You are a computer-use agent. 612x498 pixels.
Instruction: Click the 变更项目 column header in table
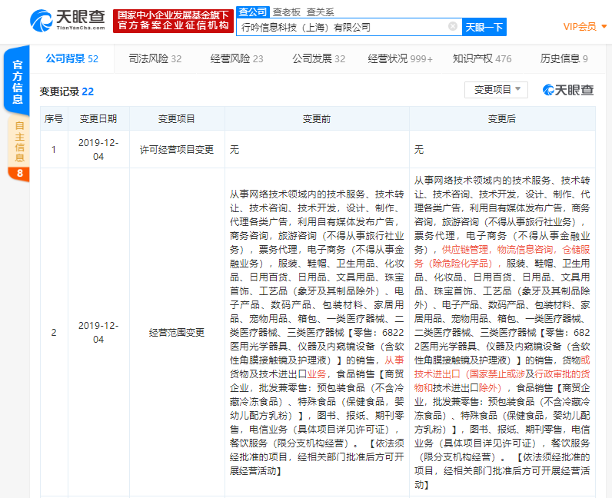tap(176, 118)
